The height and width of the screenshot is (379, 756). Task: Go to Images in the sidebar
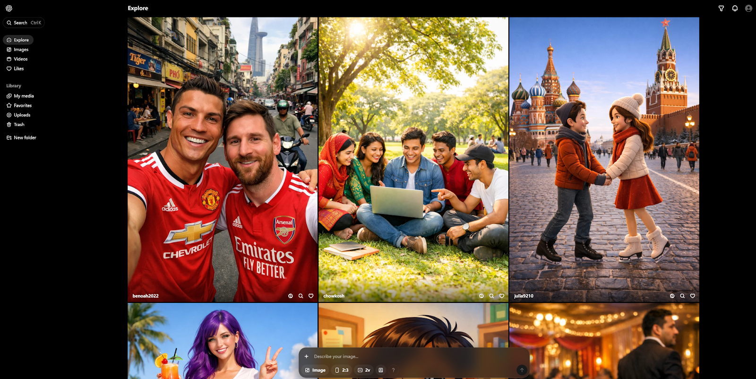pos(21,50)
